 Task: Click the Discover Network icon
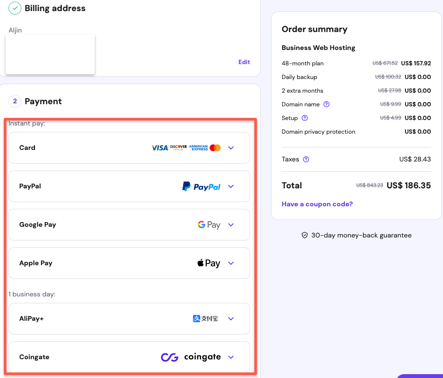(178, 147)
